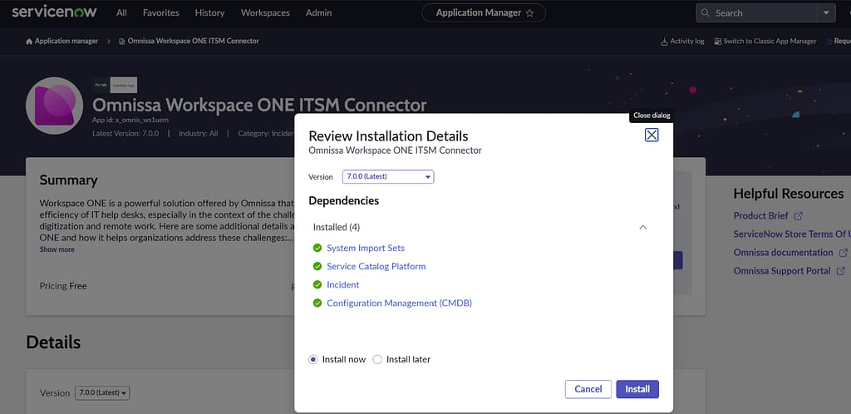Collapse the Installed (4) dependencies section
Image resolution: width=851 pixels, height=414 pixels.
642,227
